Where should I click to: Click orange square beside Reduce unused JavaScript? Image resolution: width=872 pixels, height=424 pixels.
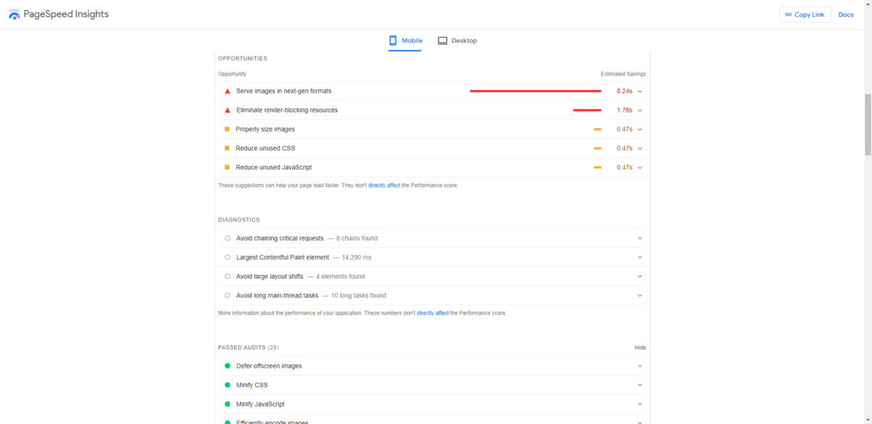pos(227,167)
